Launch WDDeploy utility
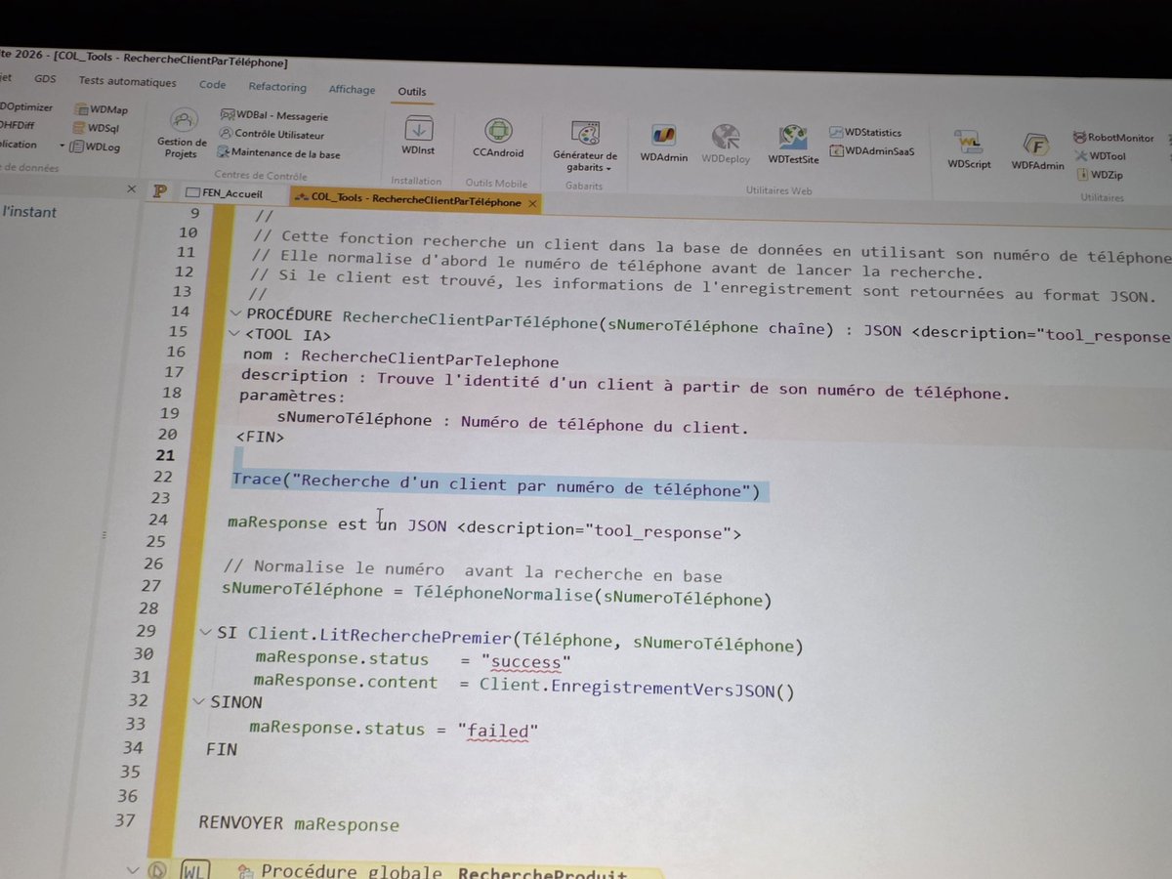1172x879 pixels. pos(726,143)
